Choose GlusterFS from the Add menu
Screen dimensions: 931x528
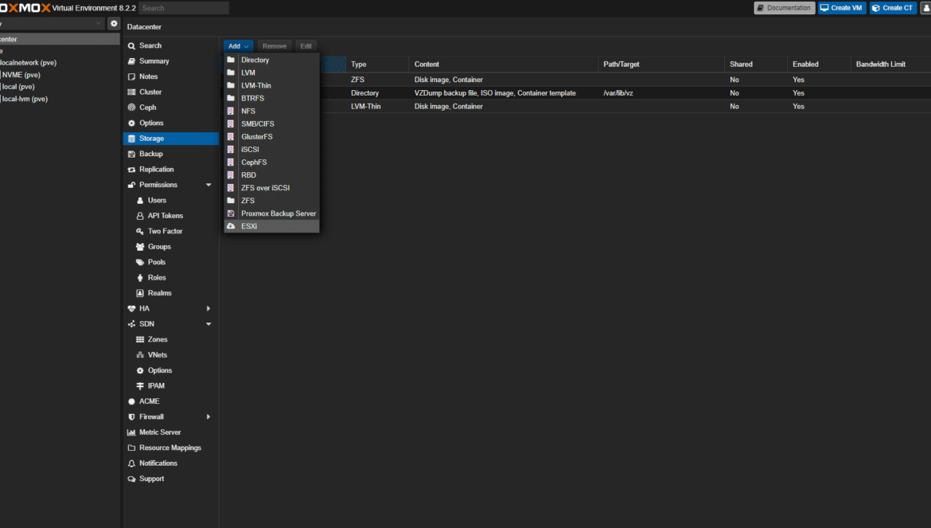click(271, 137)
